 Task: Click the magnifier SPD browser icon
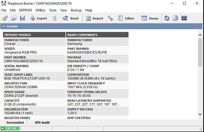click(x=167, y=18)
